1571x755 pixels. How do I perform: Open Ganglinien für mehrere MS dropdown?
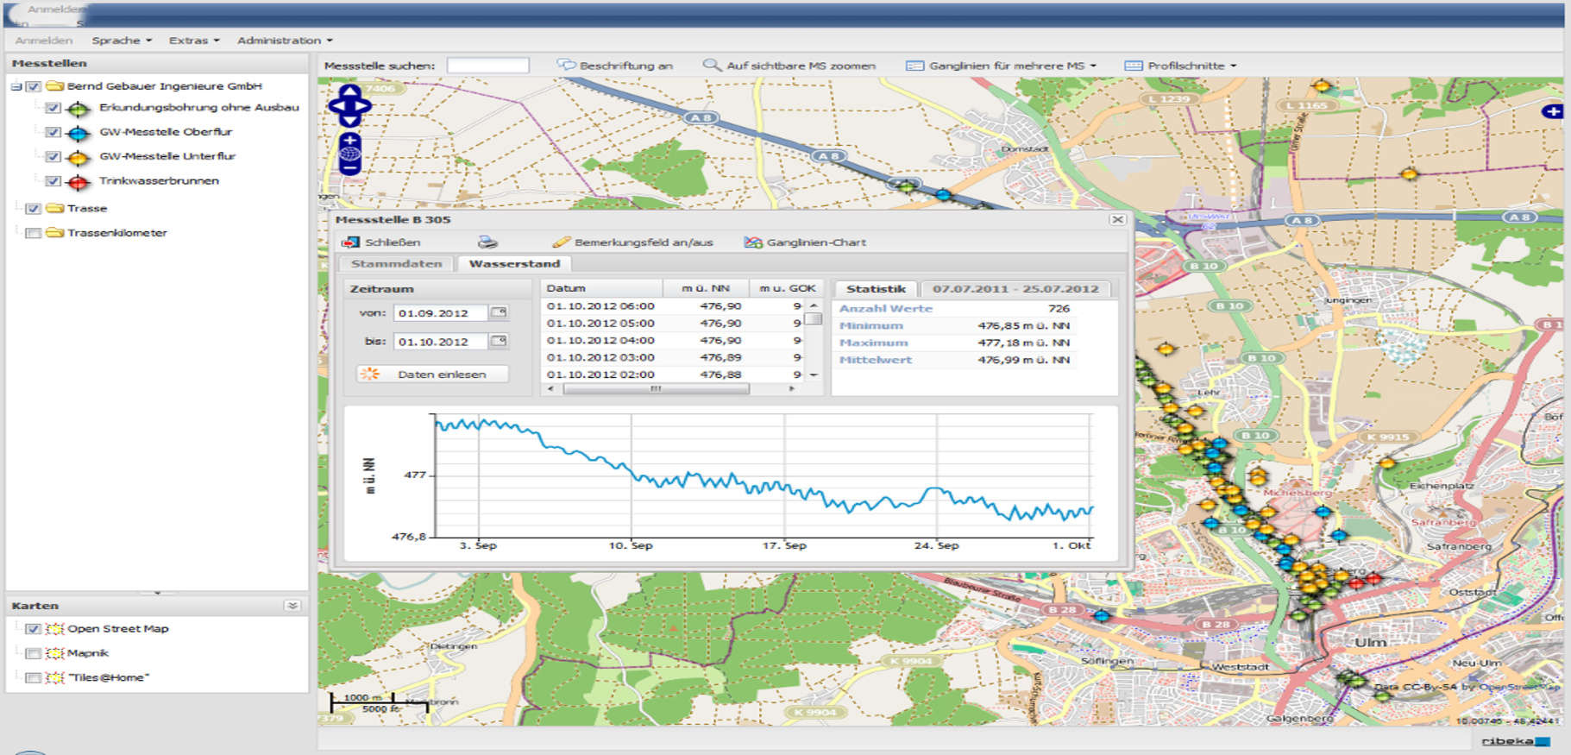point(1001,66)
